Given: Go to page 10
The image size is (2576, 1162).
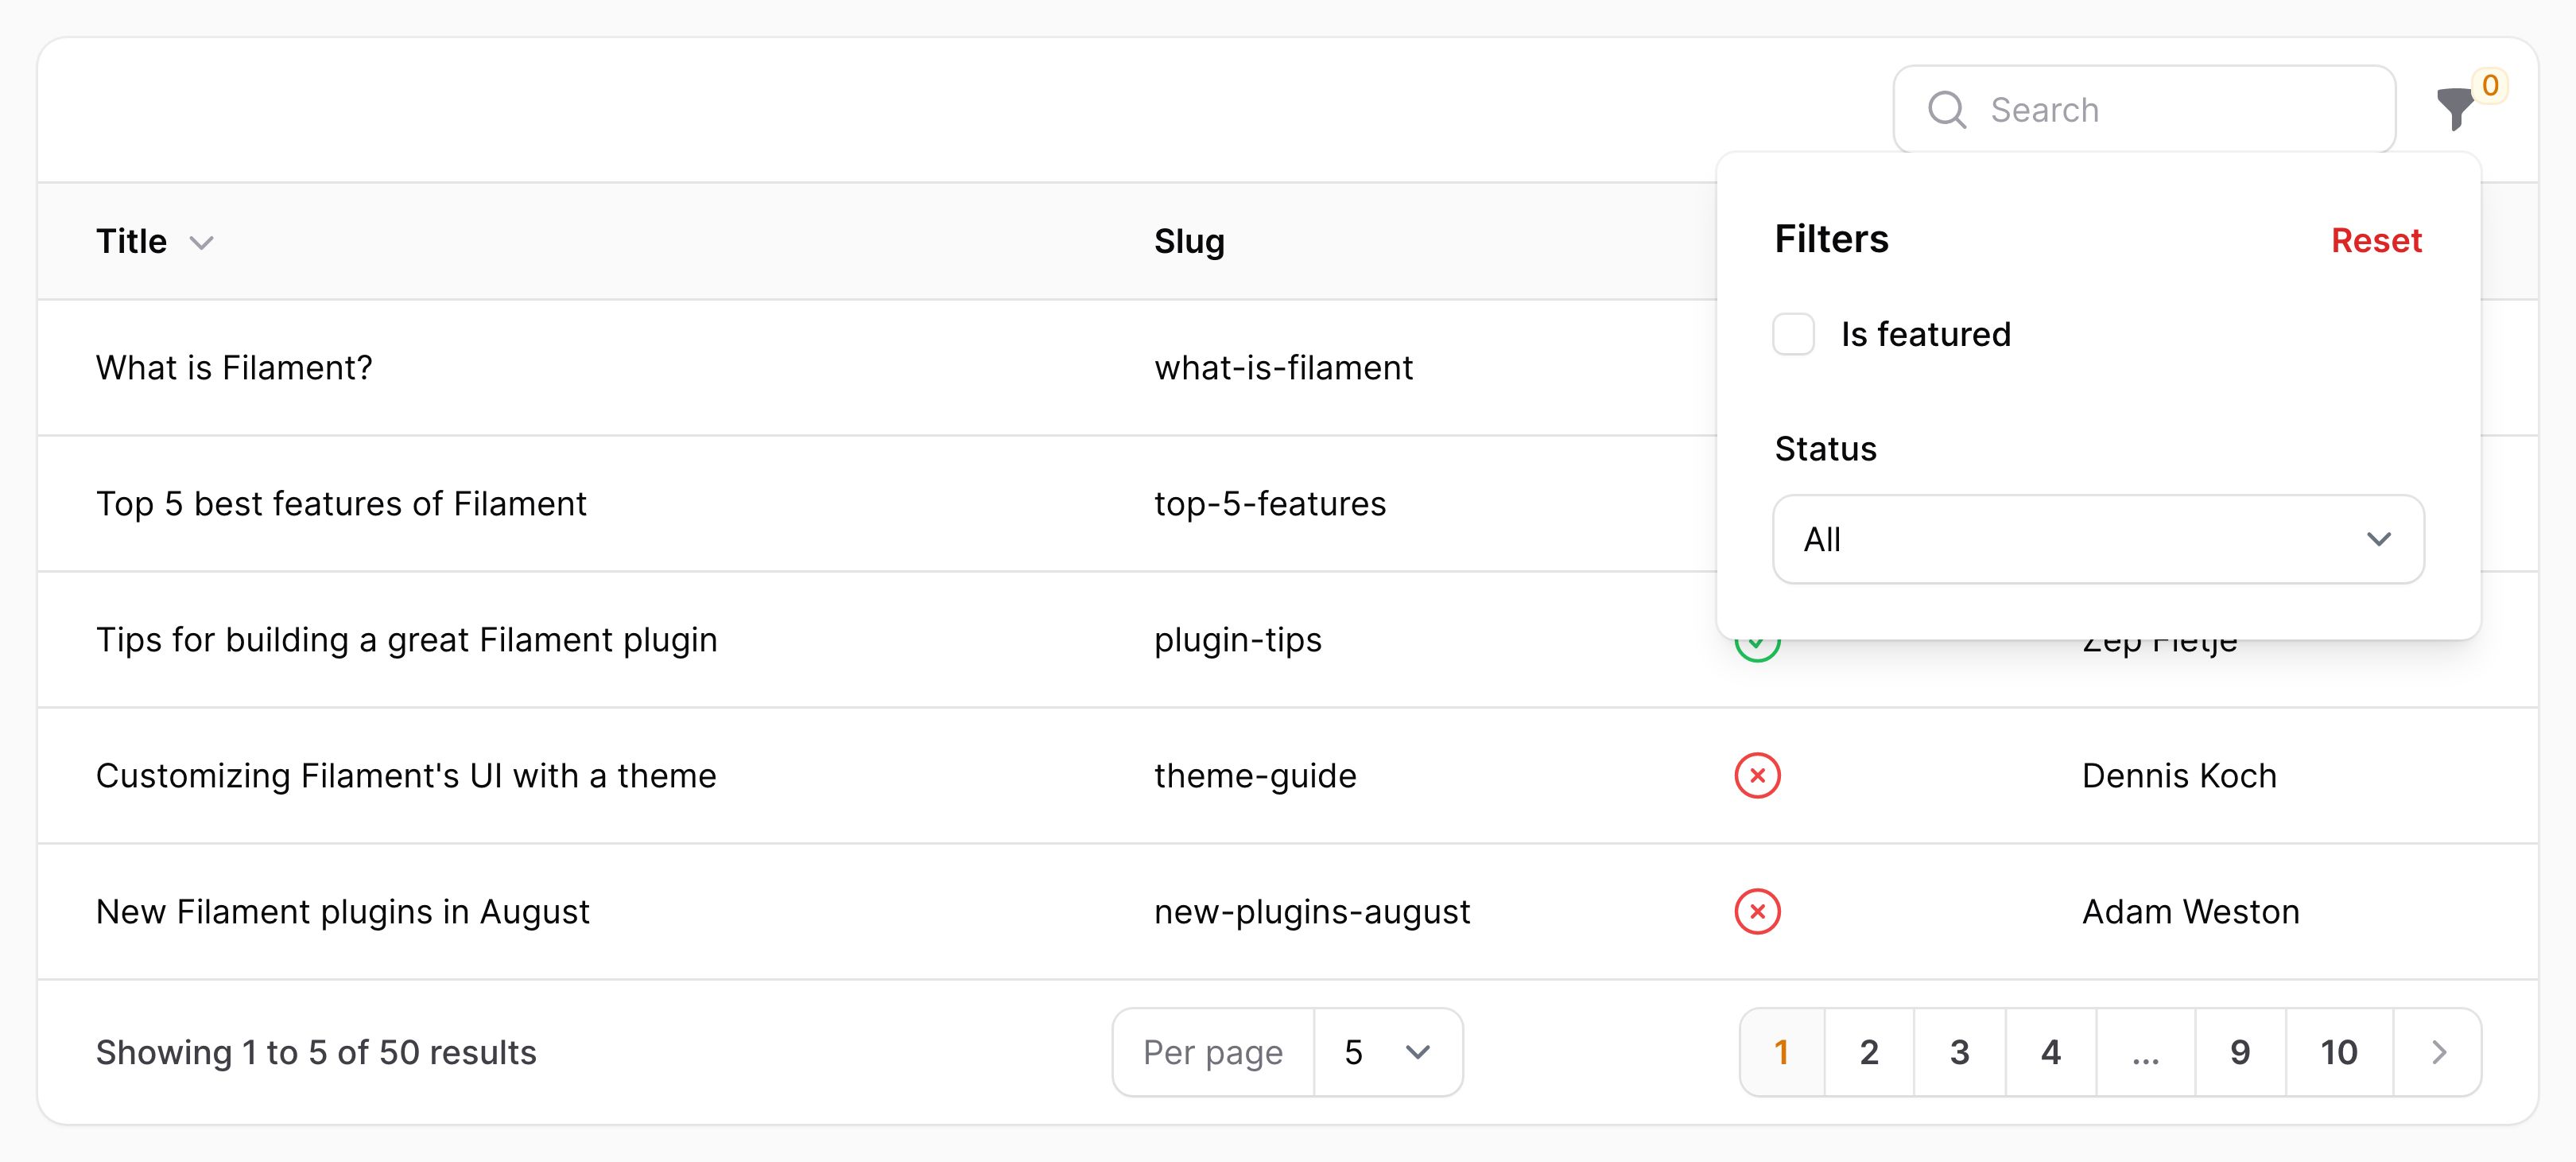Looking at the screenshot, I should [2339, 1052].
